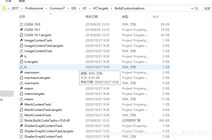
Task: Click the 43 KB size cell
Action: (x=165, y=35)
